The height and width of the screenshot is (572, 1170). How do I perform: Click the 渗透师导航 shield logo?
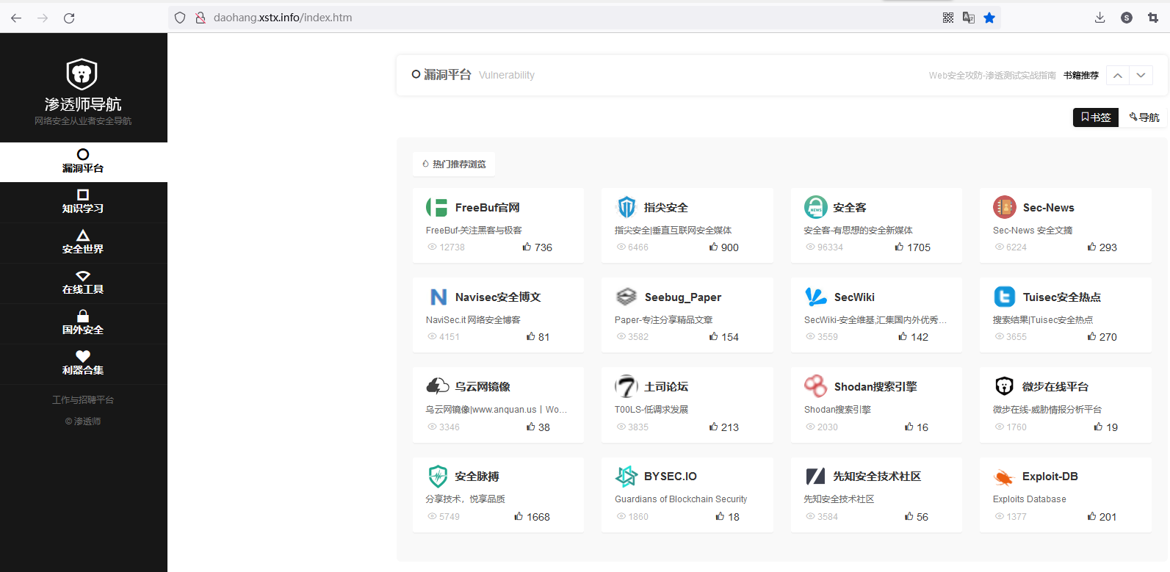pos(82,74)
